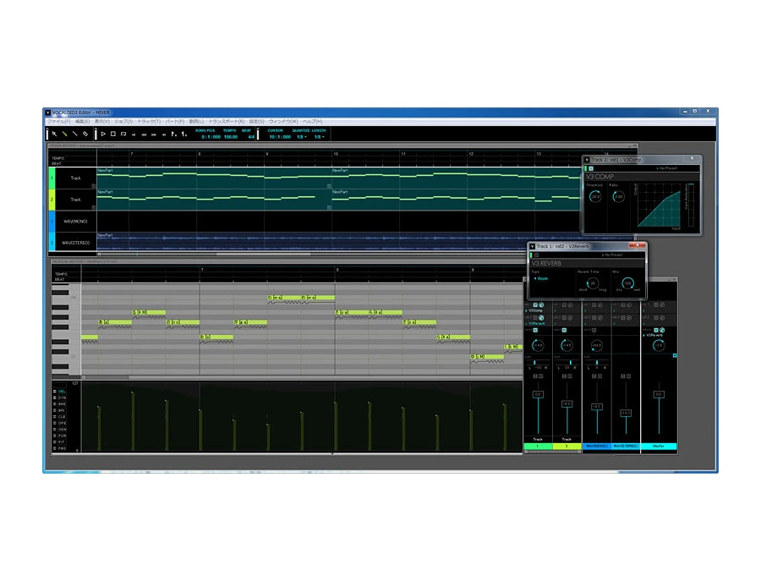Open the トラック(T) menu
The image size is (761, 581).
tap(149, 121)
